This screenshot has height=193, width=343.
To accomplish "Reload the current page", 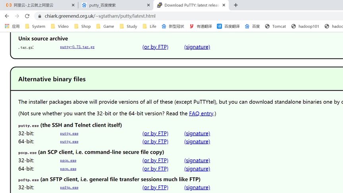I will point(27,16).
